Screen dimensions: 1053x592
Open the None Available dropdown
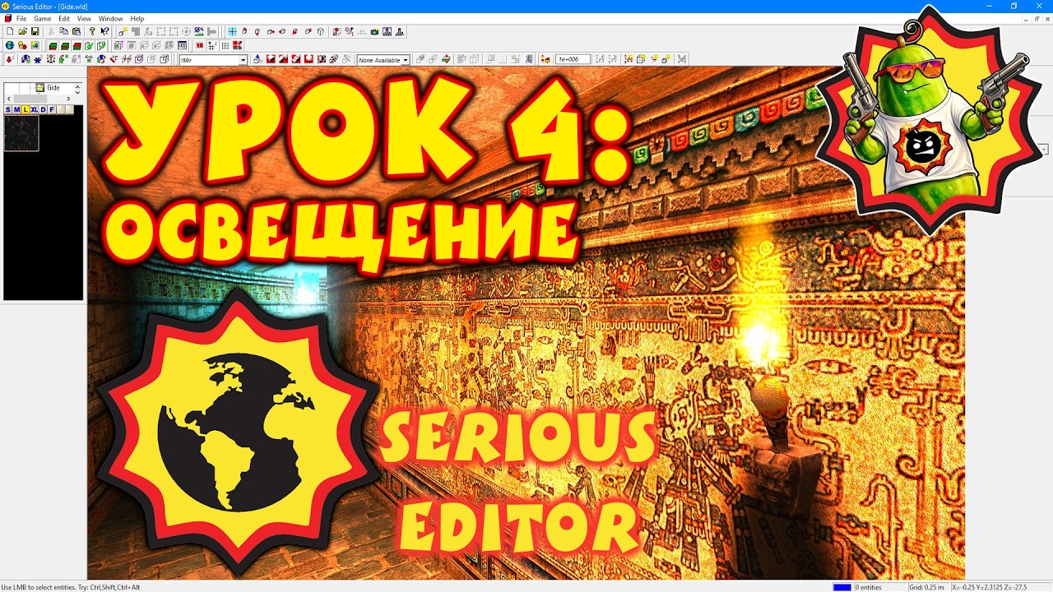pyautogui.click(x=406, y=60)
